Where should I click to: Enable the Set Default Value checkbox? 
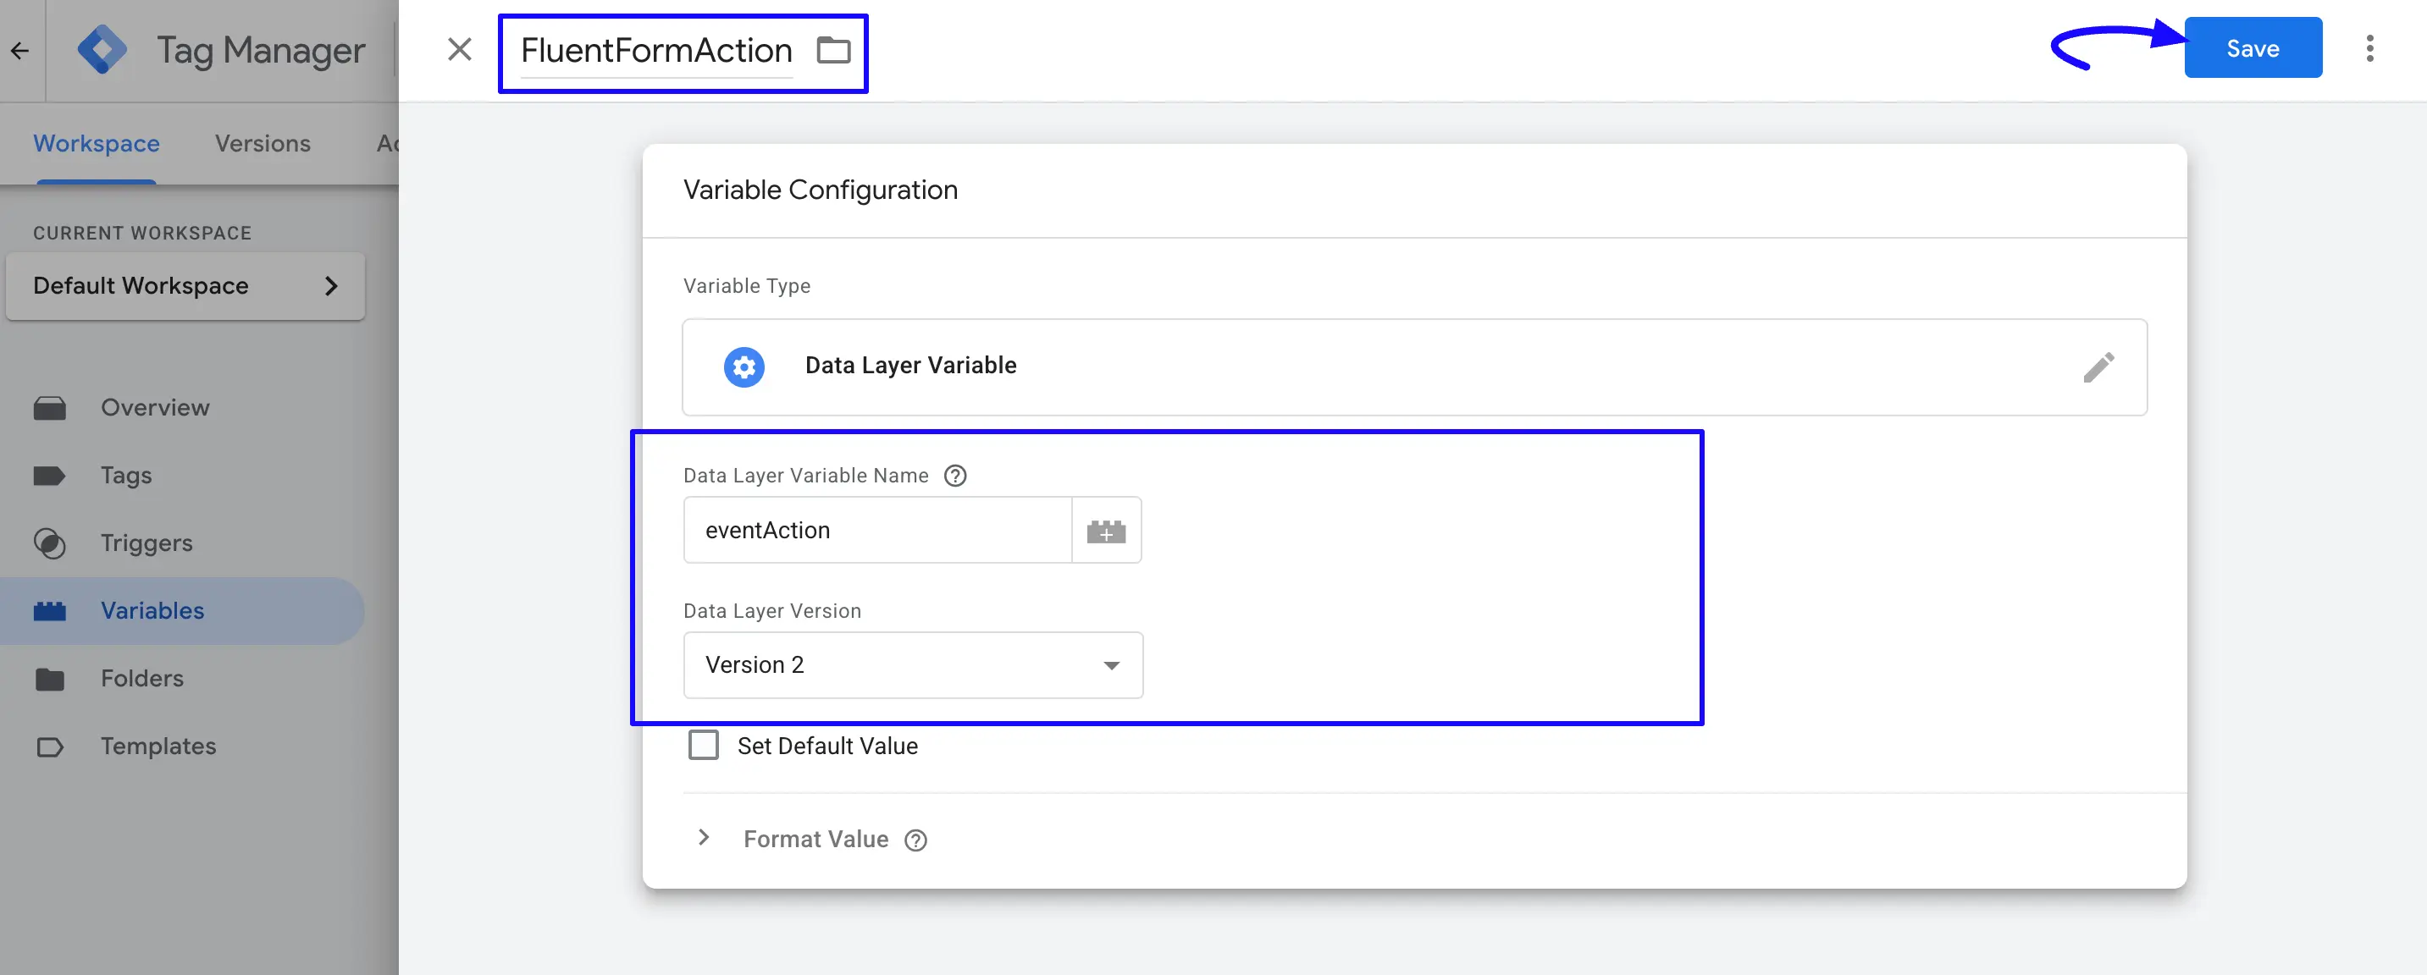point(703,745)
